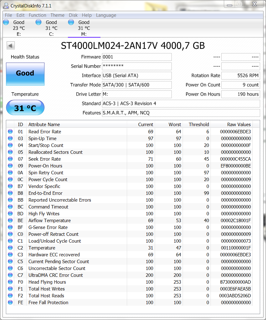266x320 pixels.
Task: Open the Language menu
Action: 106,15
